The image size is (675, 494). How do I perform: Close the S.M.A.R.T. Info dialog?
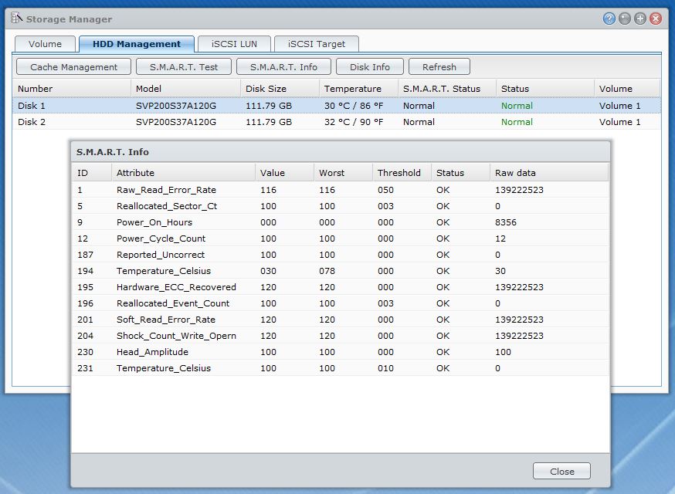[561, 472]
